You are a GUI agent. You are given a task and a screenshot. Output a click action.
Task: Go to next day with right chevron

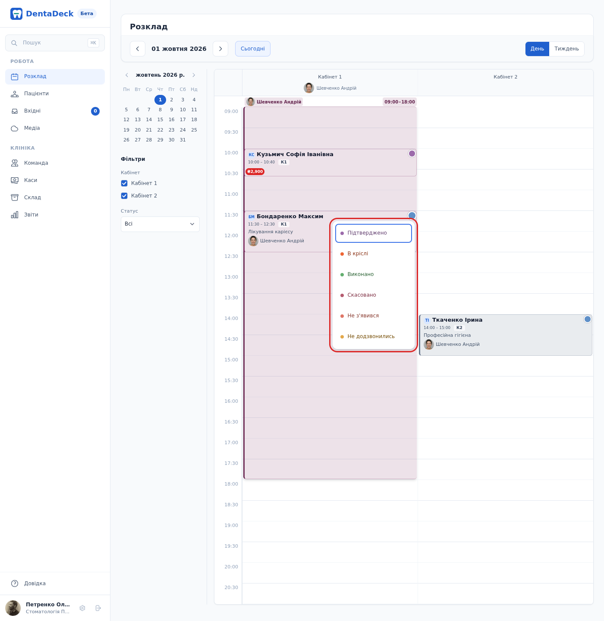coord(220,49)
